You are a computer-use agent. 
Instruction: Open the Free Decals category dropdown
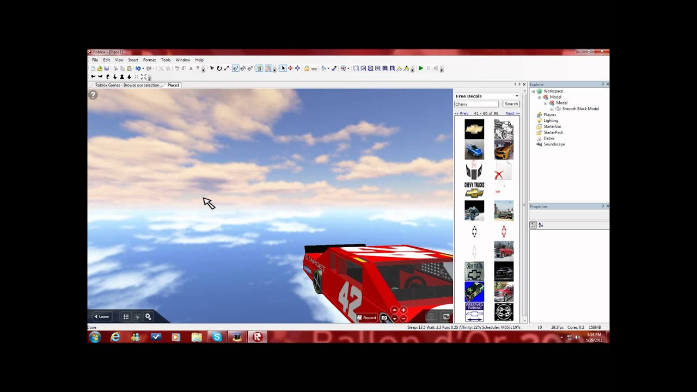click(x=517, y=96)
